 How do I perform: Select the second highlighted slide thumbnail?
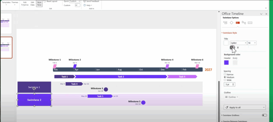6,48
